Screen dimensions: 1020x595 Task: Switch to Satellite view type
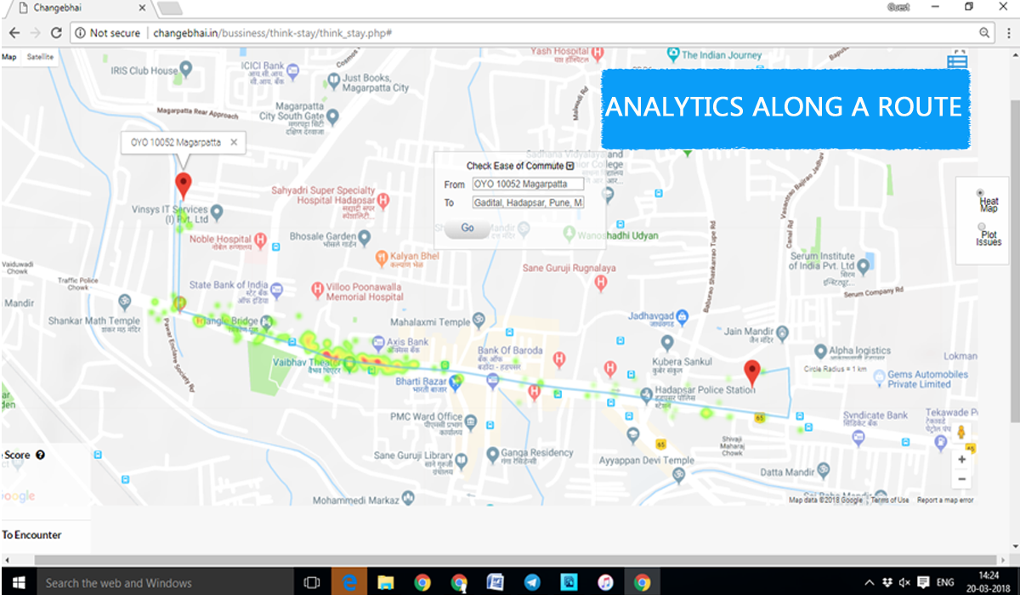coord(40,57)
